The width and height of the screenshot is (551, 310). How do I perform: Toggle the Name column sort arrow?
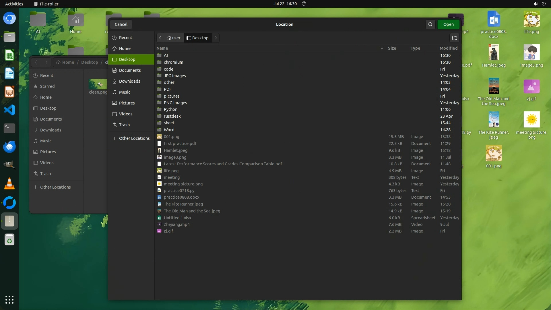tap(382, 48)
